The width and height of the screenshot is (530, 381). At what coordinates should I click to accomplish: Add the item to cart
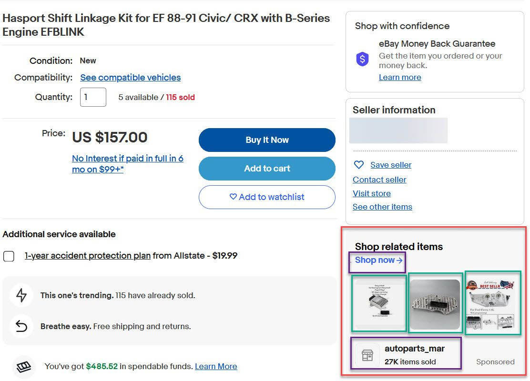(x=267, y=168)
